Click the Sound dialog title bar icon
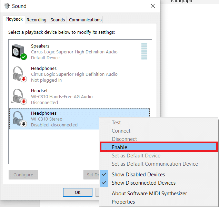This screenshot has height=207, width=219. (7, 6)
